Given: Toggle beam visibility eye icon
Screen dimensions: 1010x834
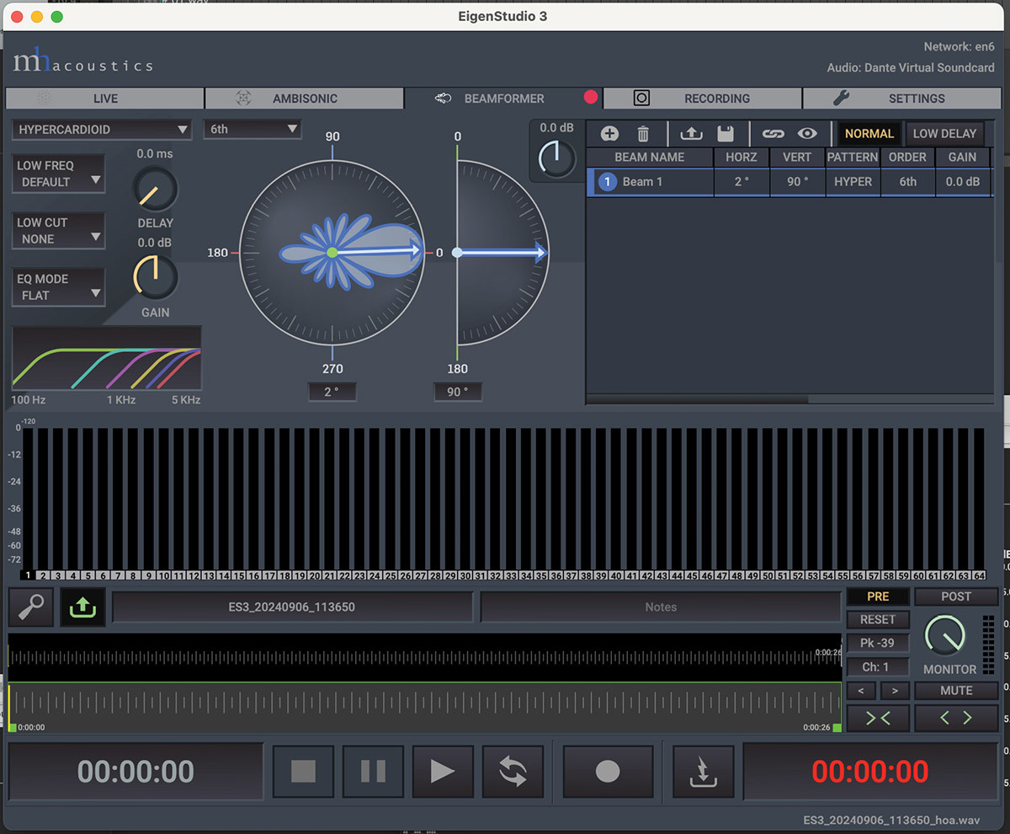Looking at the screenshot, I should pyautogui.click(x=808, y=133).
